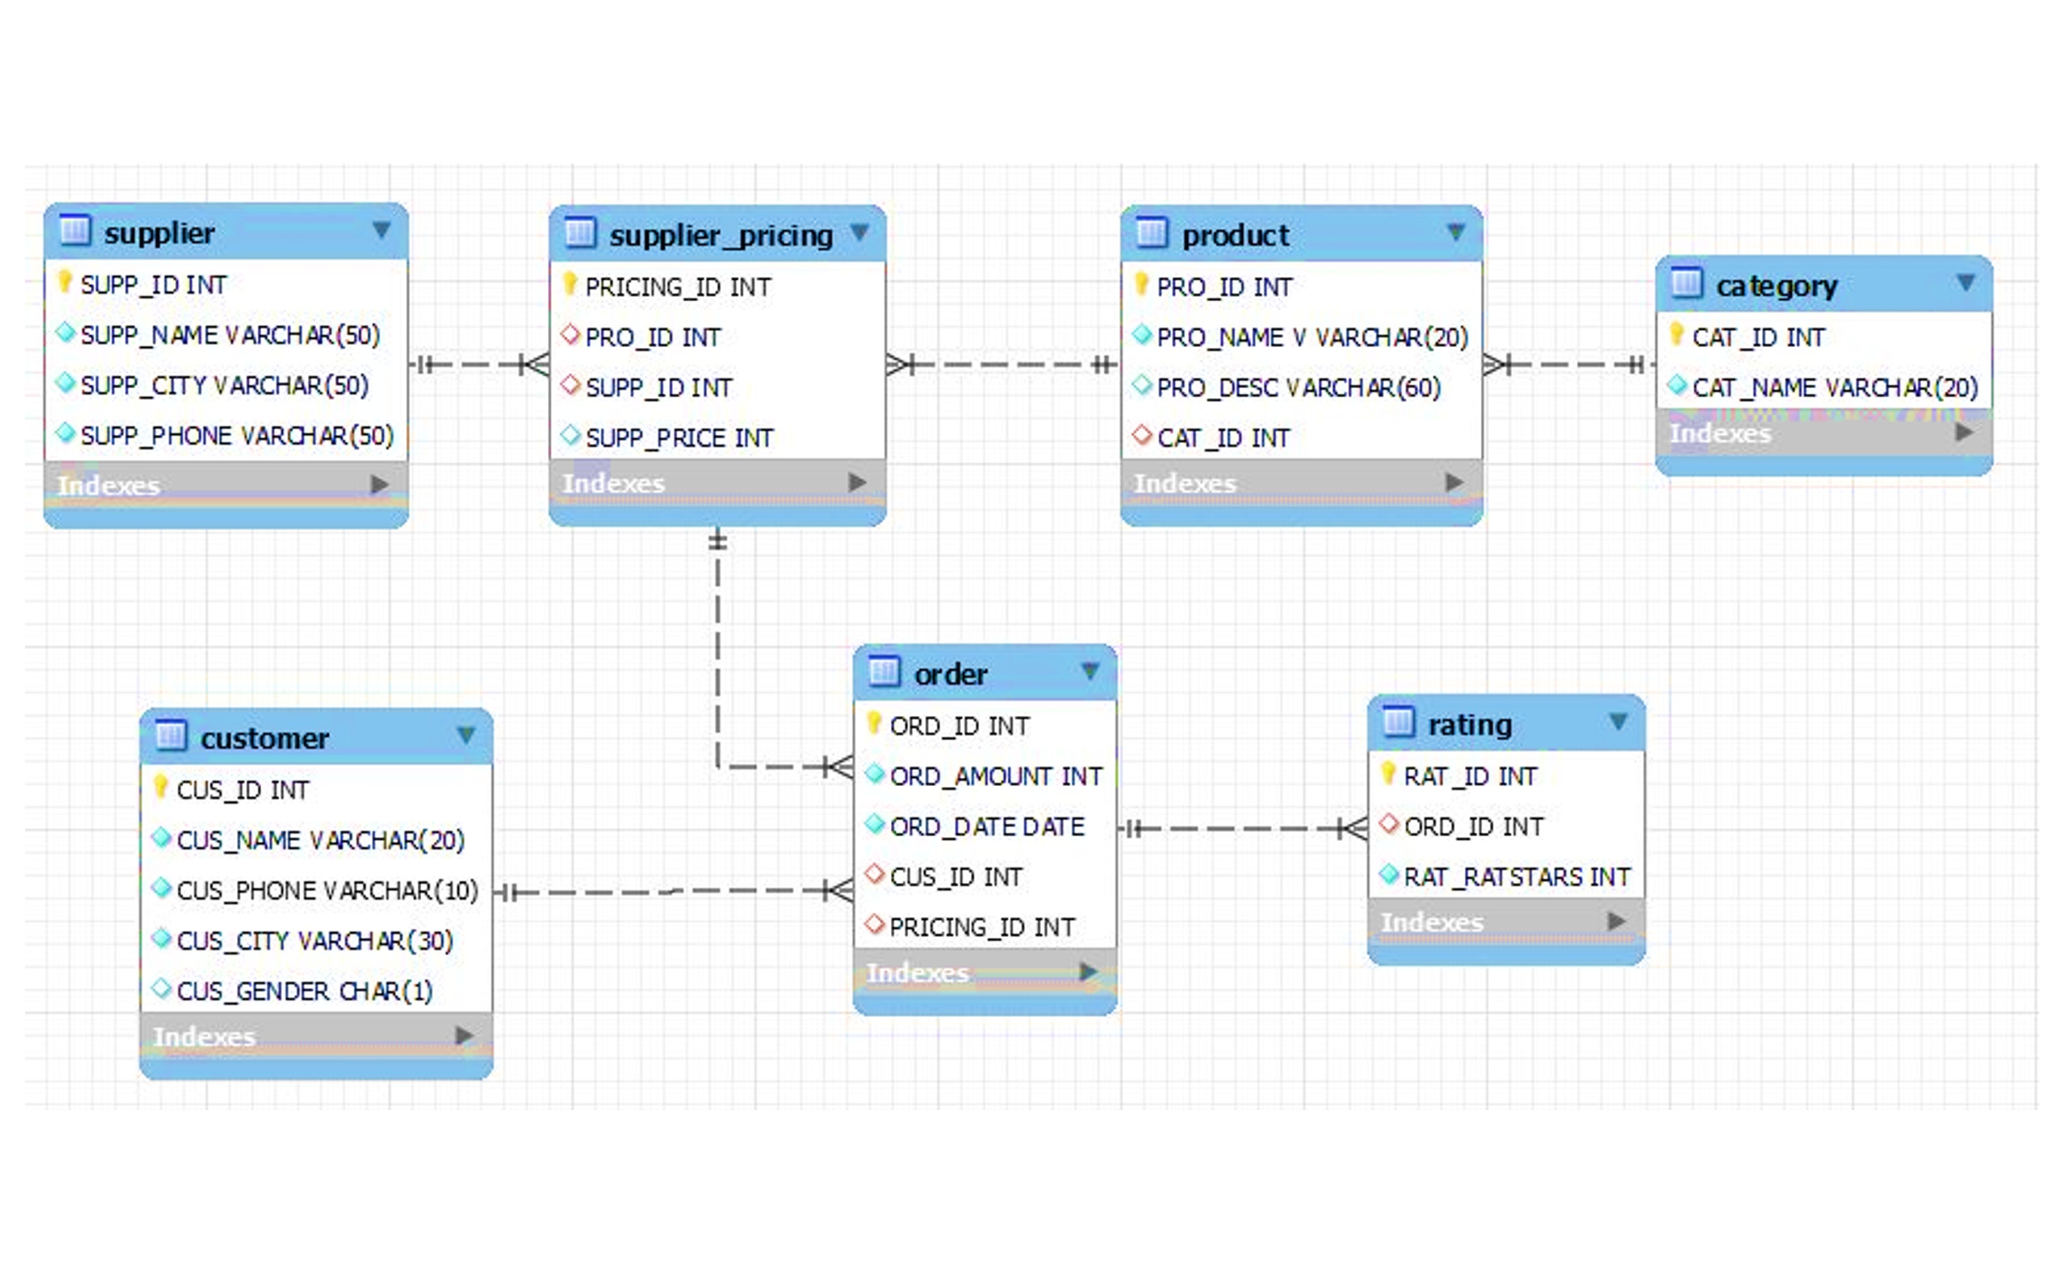
Task: Select the supplier to supplier_pricing relationship line
Action: [479, 365]
